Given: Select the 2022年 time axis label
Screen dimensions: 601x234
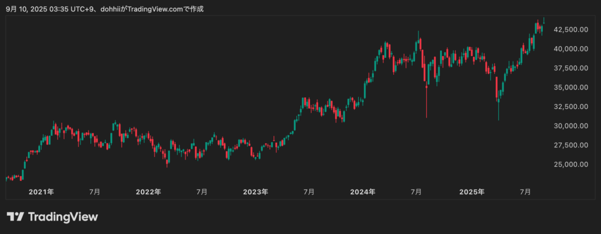Looking at the screenshot, I should (x=148, y=191).
